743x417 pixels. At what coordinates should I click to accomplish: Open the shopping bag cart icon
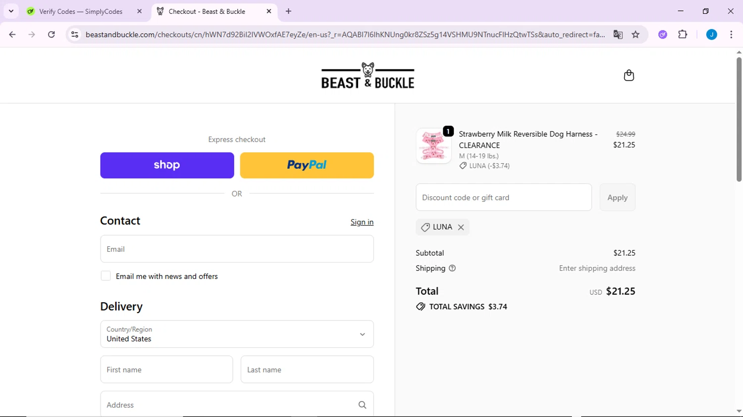click(x=629, y=75)
